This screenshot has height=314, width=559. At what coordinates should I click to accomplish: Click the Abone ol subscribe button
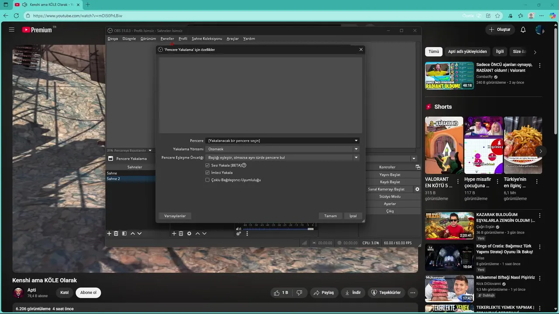click(x=88, y=293)
